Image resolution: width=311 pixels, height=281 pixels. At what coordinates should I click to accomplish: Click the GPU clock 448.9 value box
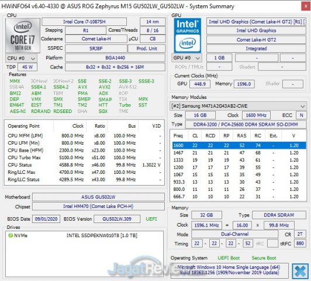tap(200, 84)
